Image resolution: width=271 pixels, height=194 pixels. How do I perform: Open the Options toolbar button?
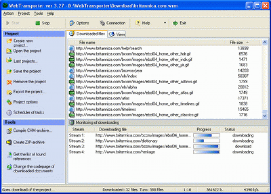coord(79,23)
